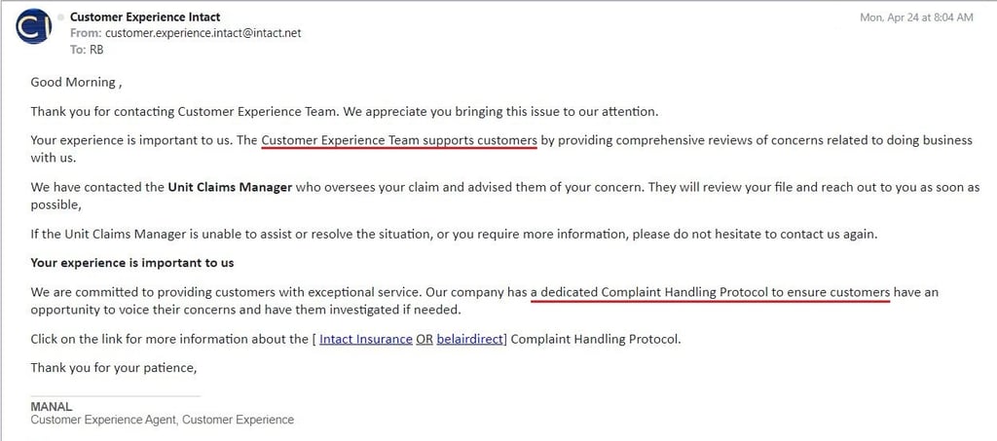Click the signature separator line above MANAL

pos(115,396)
